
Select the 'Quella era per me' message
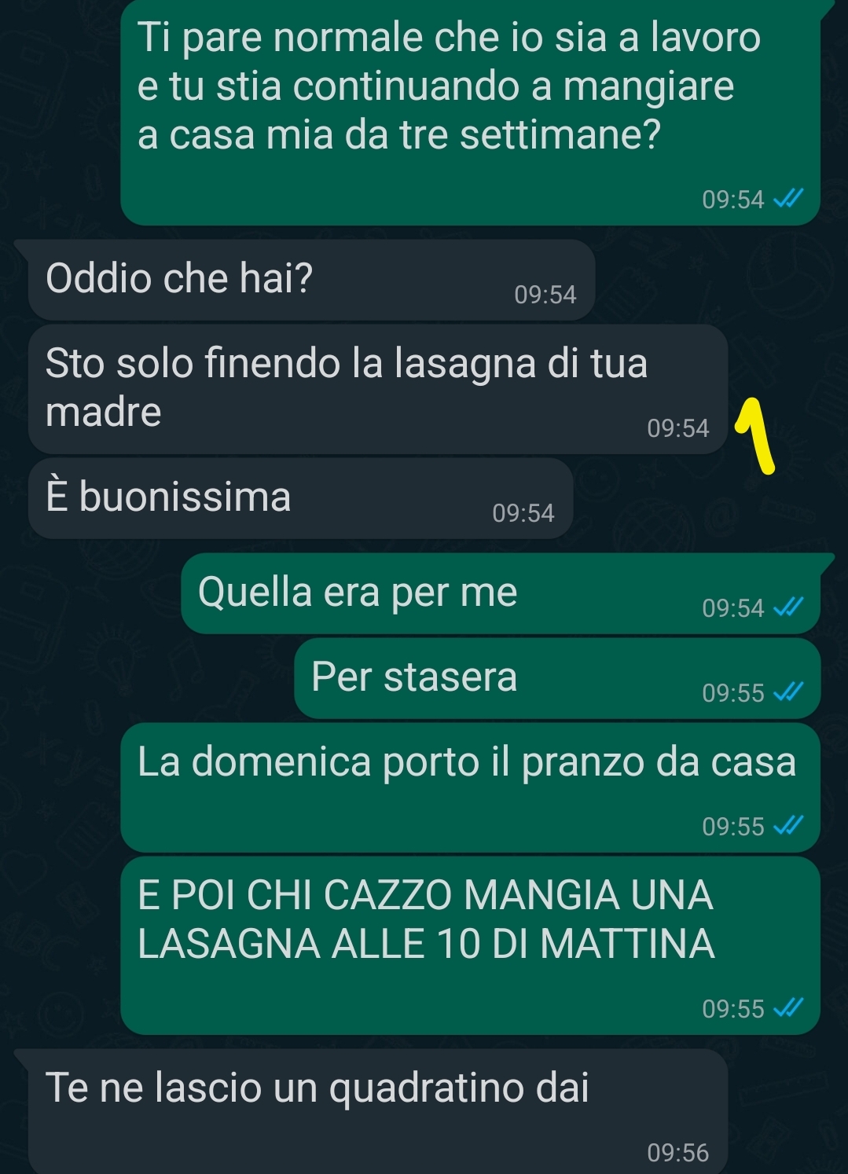click(501, 593)
